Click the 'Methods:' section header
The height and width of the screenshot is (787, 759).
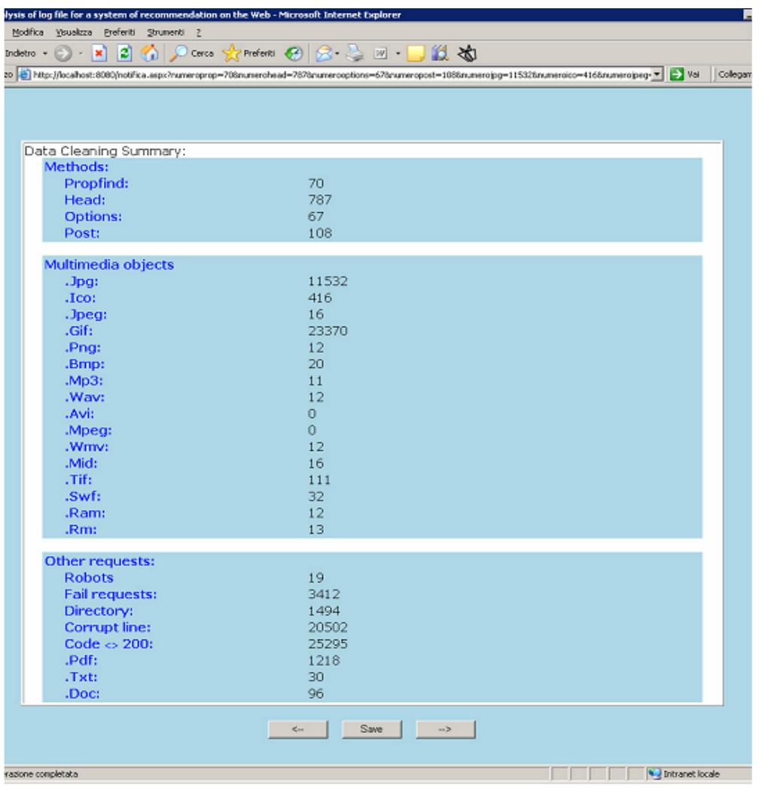click(76, 167)
